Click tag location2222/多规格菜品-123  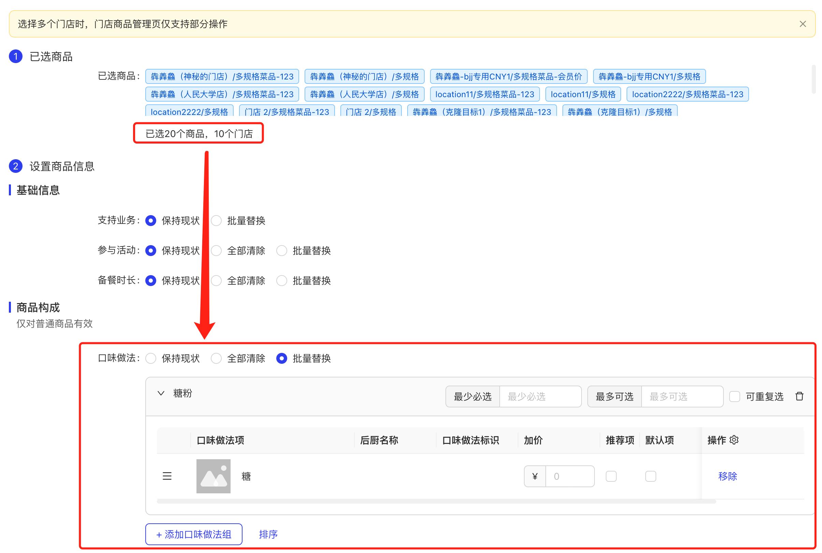pyautogui.click(x=687, y=94)
